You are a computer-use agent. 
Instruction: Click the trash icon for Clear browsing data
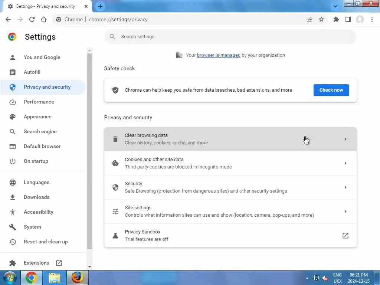pos(115,139)
